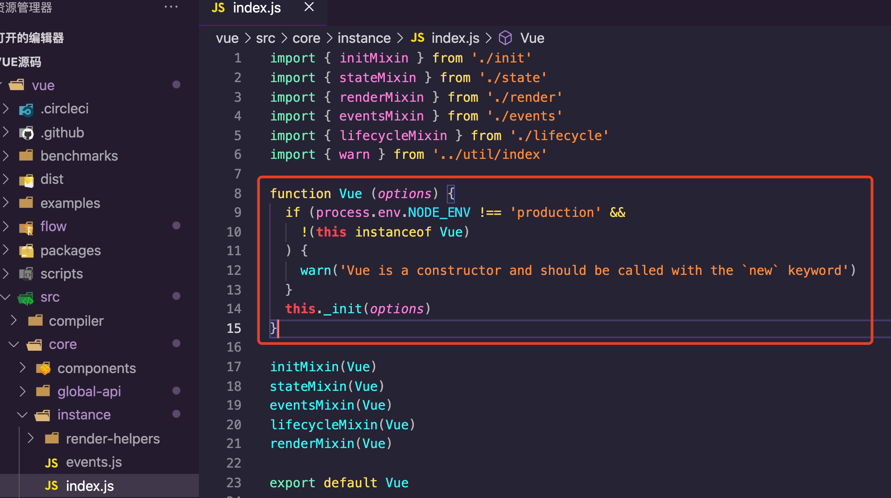Click the .github folder icon

pos(26,133)
